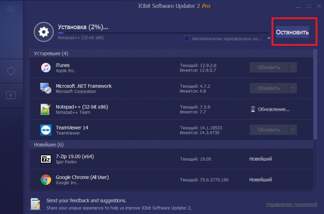Click the feedback notepad icon
The image size is (324, 214).
36,204
